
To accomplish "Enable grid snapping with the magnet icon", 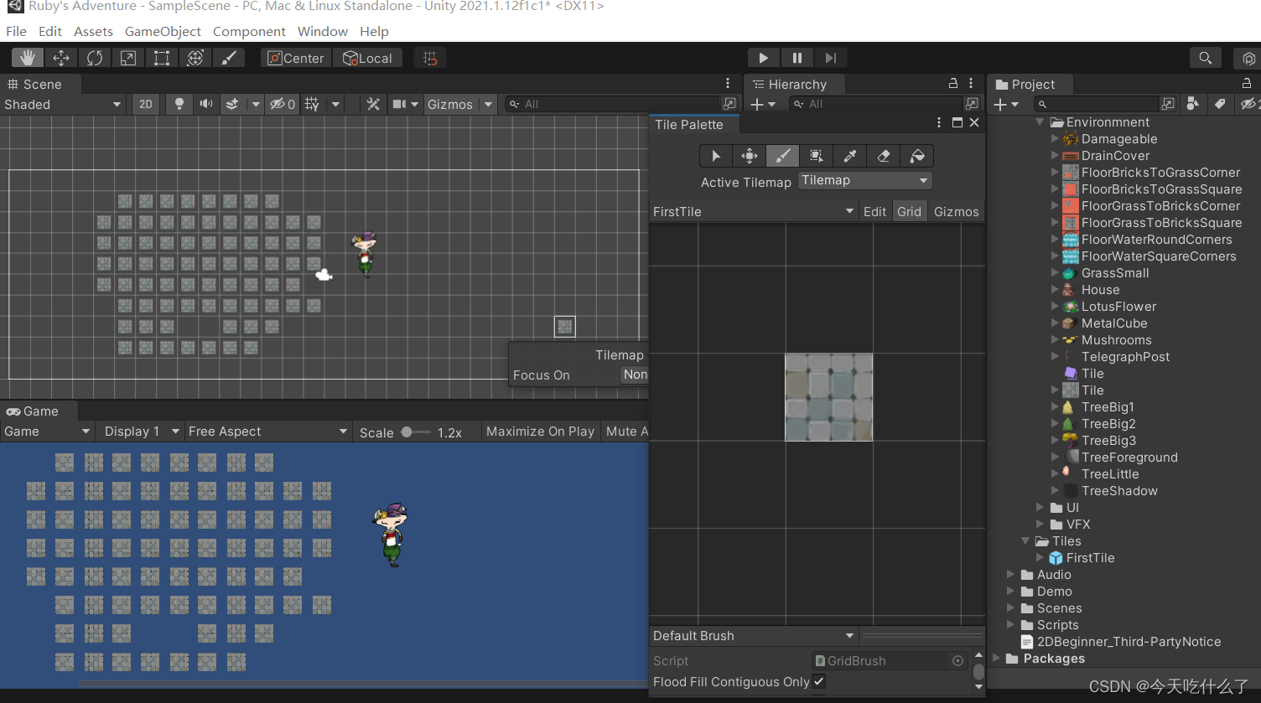I will pos(429,57).
